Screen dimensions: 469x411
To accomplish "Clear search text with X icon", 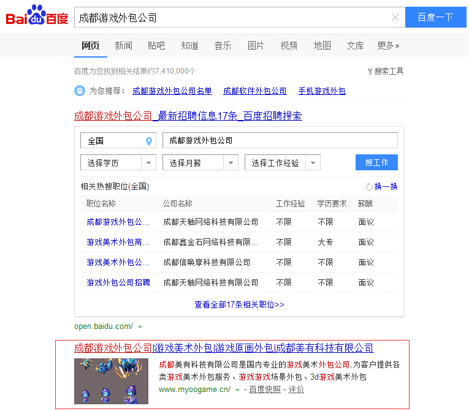I will (x=395, y=17).
